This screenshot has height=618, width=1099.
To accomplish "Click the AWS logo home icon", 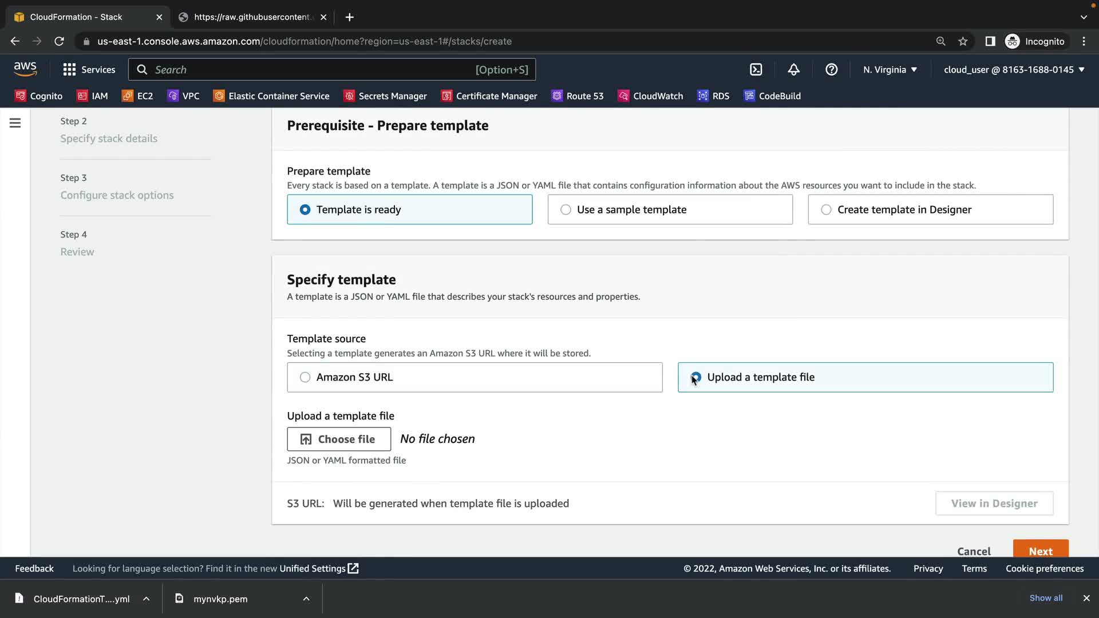I will [x=25, y=69].
